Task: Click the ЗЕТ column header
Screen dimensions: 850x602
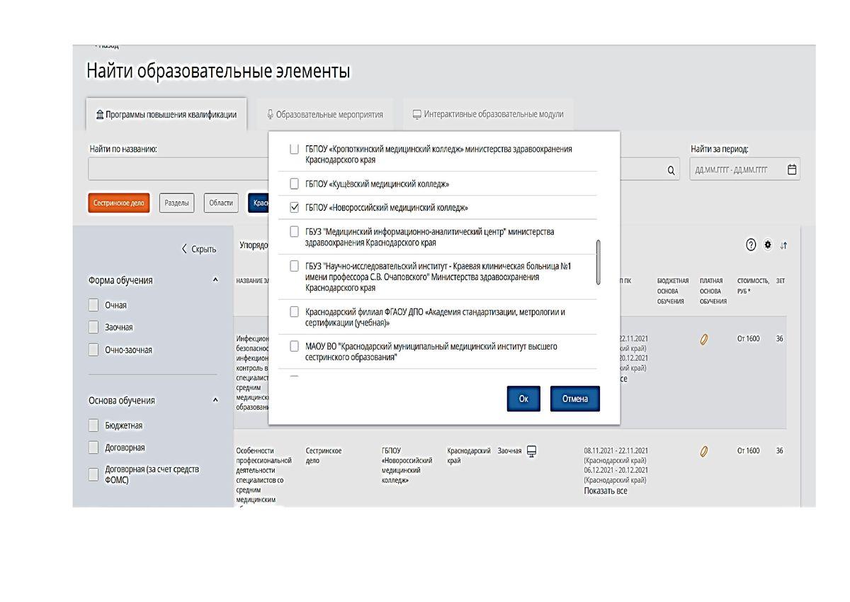Action: (x=780, y=281)
